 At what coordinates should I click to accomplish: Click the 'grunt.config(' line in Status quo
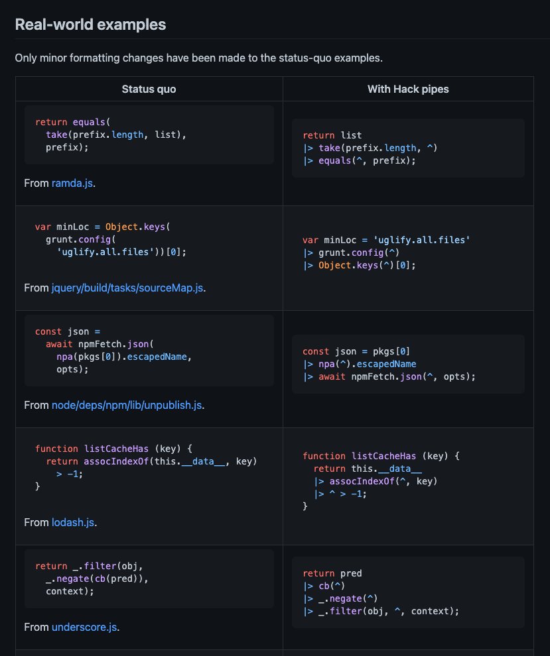coord(81,239)
